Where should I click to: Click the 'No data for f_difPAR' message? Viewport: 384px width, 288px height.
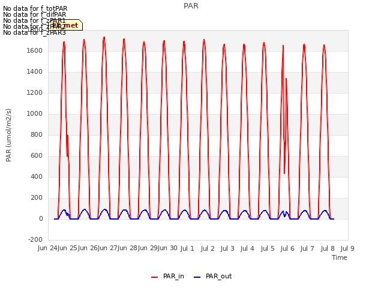click(x=35, y=14)
